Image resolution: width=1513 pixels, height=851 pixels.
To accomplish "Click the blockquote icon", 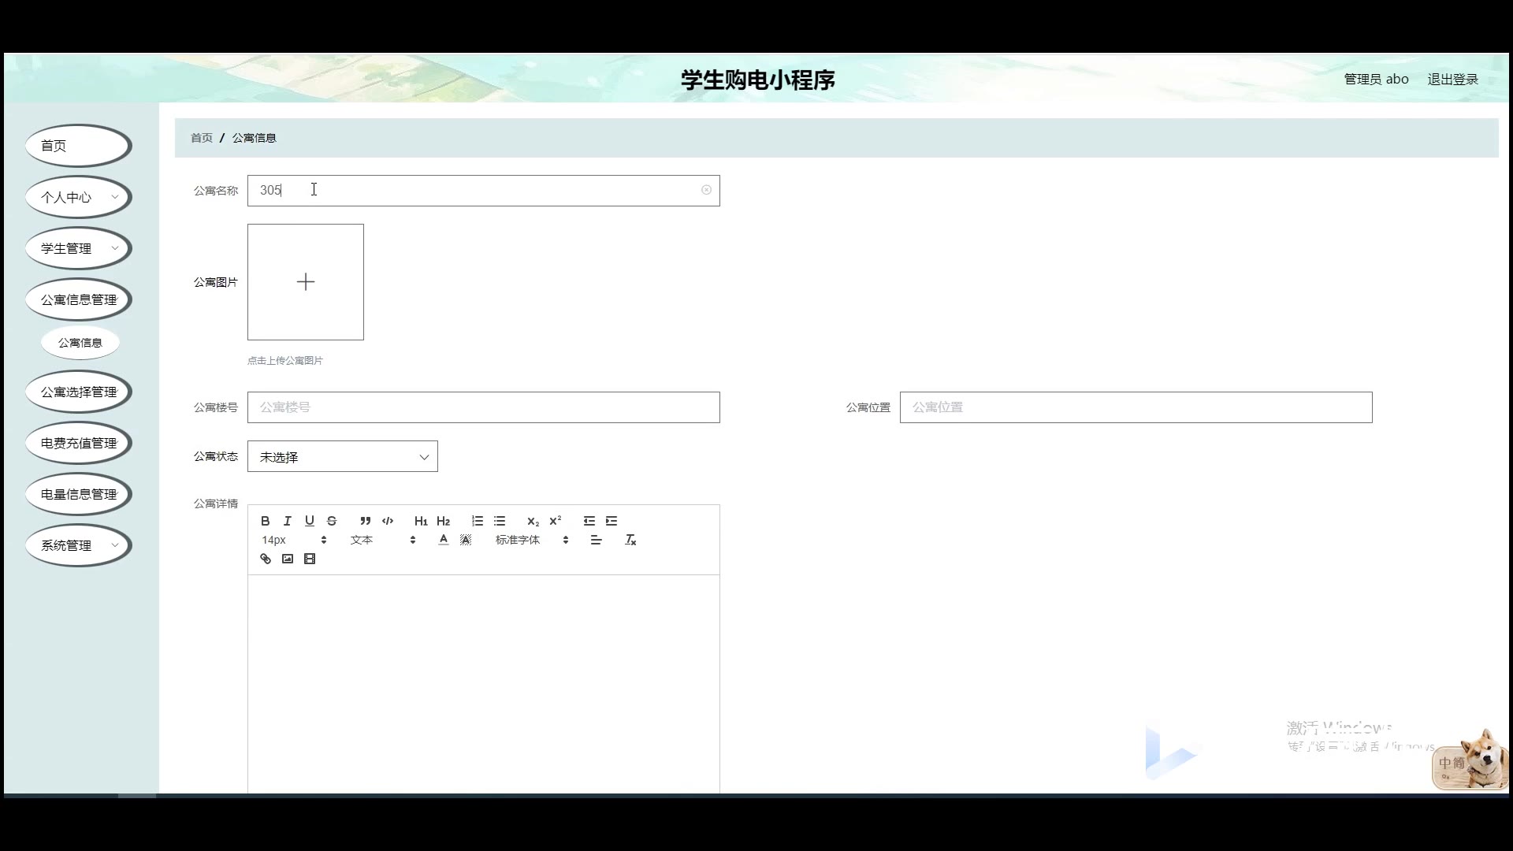I will click(365, 521).
